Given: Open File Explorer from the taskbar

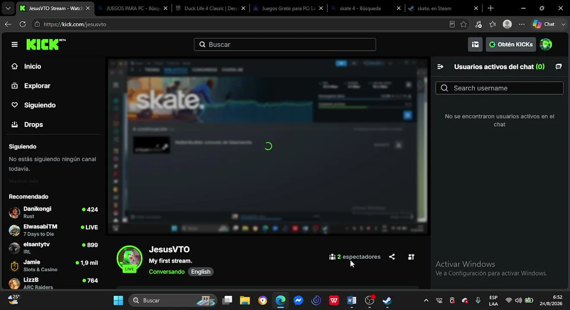Looking at the screenshot, I should (245, 300).
